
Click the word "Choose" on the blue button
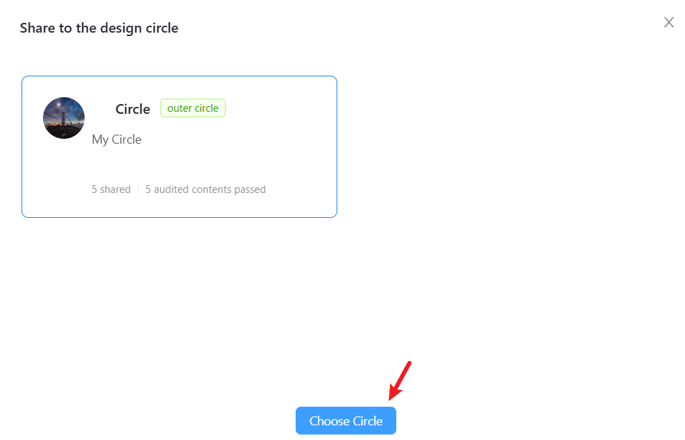pyautogui.click(x=330, y=421)
